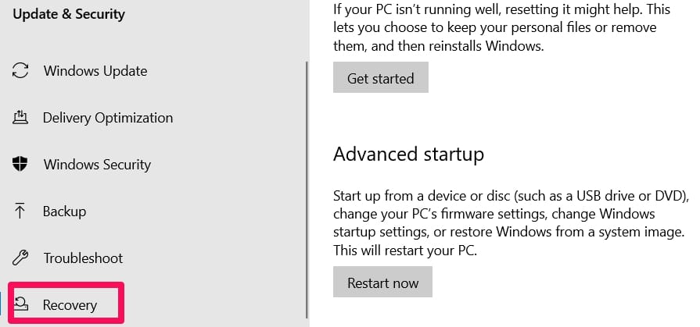Click the Restart now button
This screenshot has height=327, width=700.
[x=382, y=282]
